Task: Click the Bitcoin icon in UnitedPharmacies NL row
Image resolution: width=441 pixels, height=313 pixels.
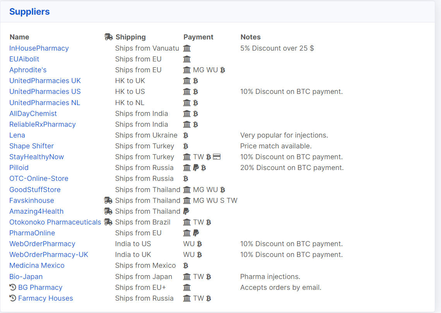Action: [195, 103]
